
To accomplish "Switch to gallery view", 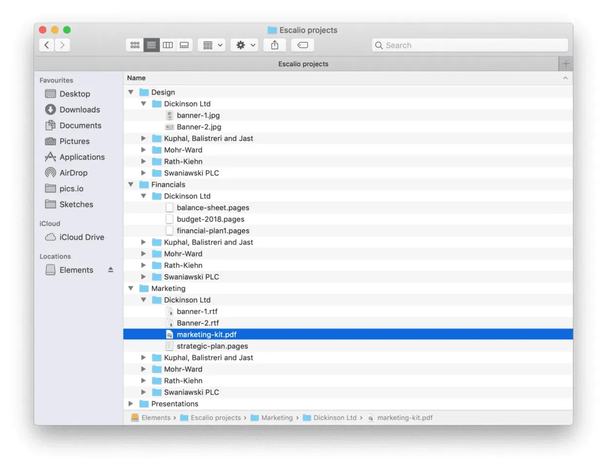I will coord(184,45).
